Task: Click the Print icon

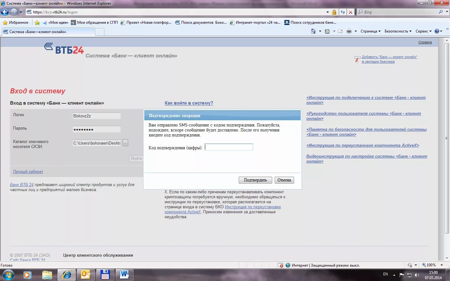Action: tap(349, 31)
